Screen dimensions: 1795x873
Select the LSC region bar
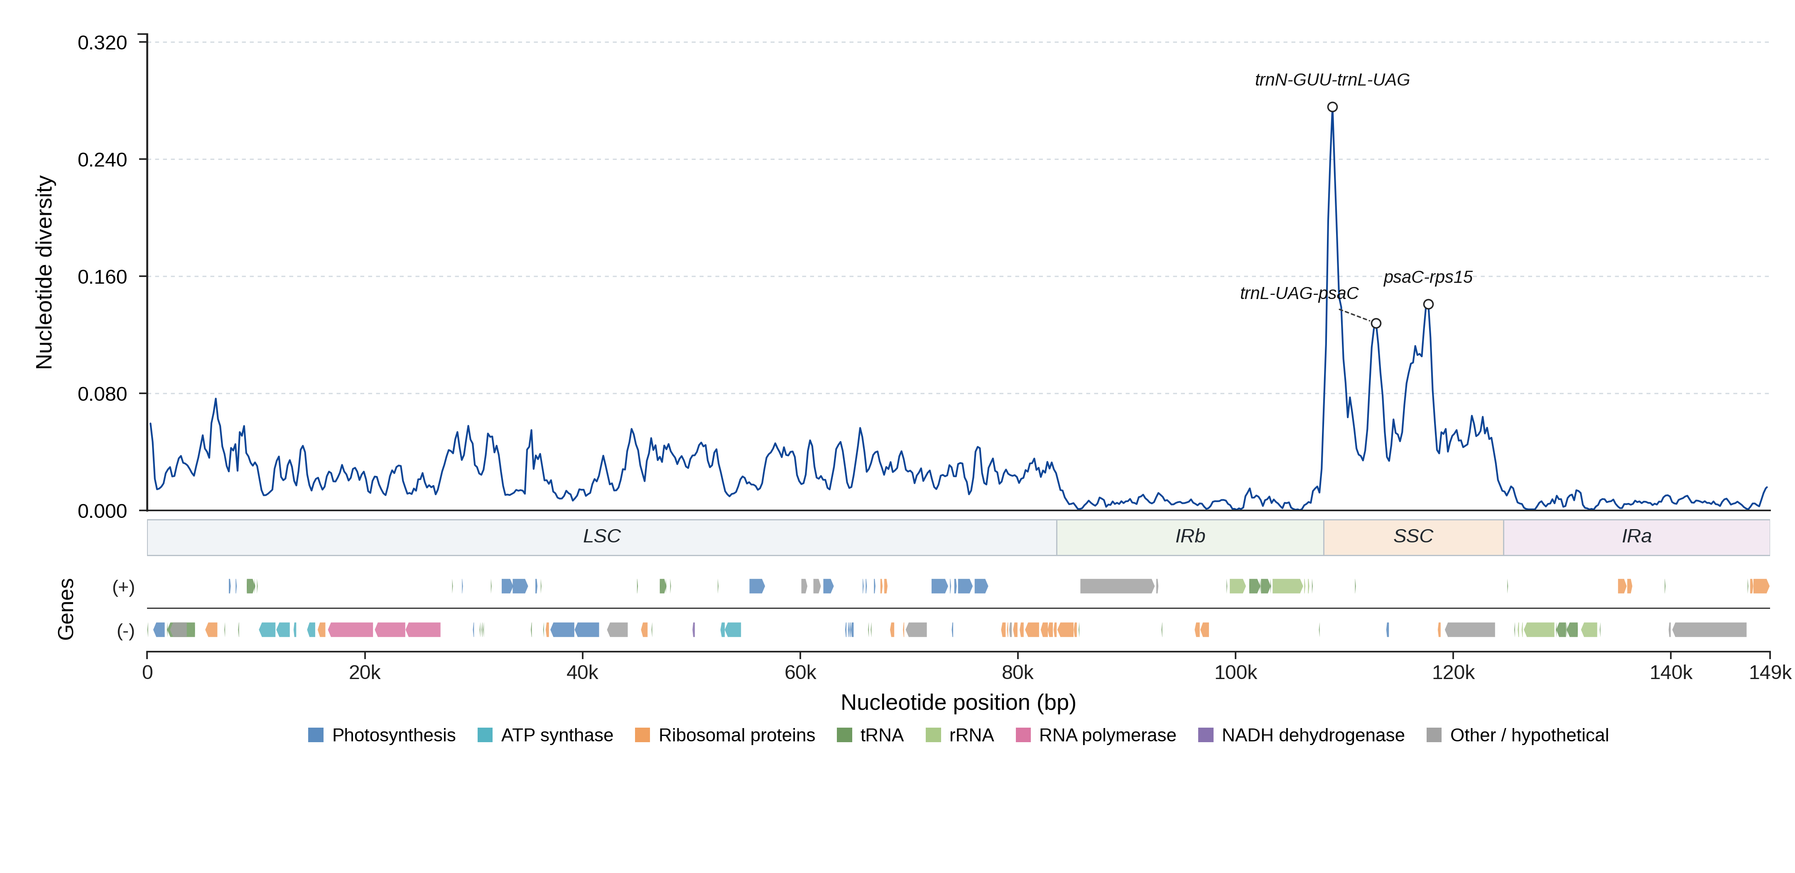602,537
